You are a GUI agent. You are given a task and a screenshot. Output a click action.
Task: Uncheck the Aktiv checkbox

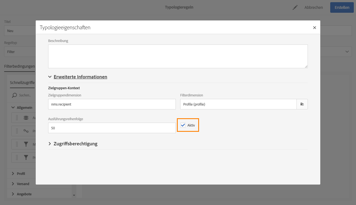point(183,125)
